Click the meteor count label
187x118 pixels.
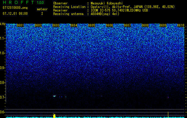[42, 9]
